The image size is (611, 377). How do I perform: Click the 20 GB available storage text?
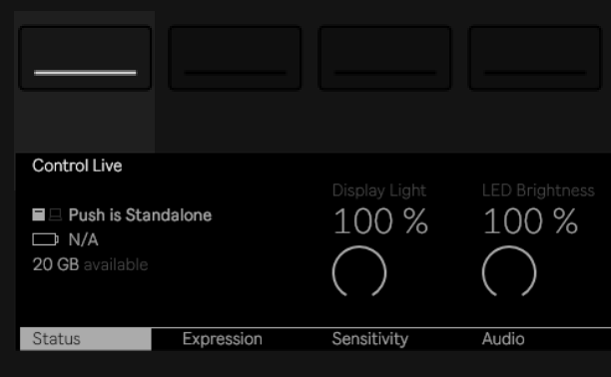click(90, 264)
